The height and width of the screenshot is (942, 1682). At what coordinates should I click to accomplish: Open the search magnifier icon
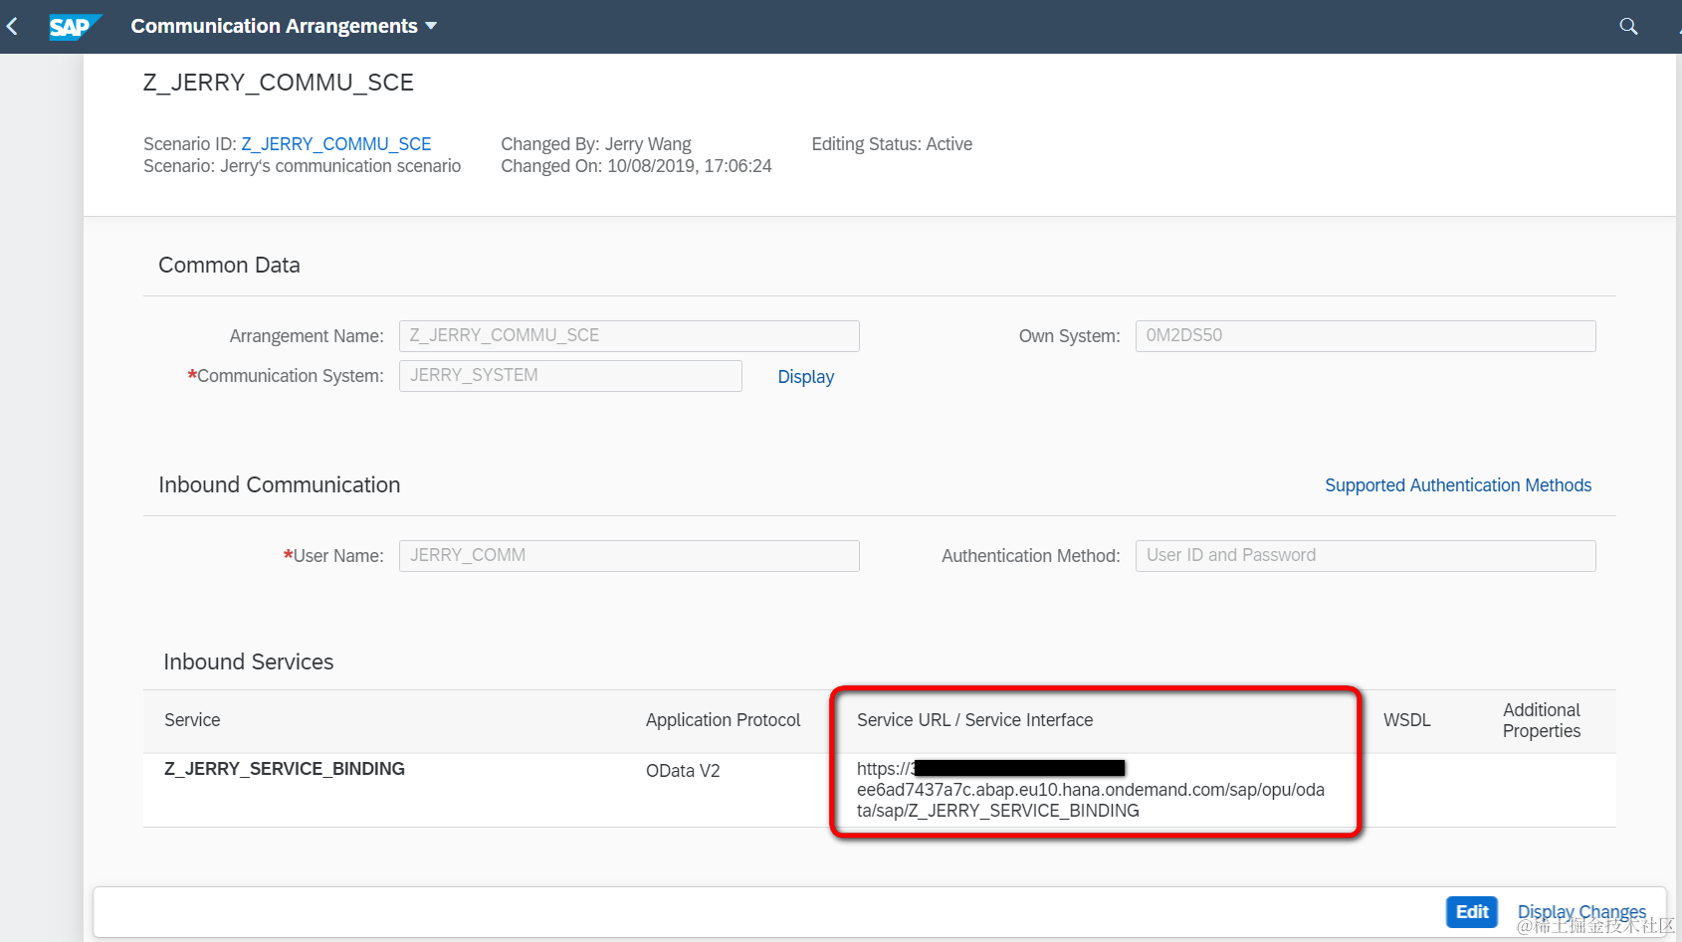[x=1628, y=27]
